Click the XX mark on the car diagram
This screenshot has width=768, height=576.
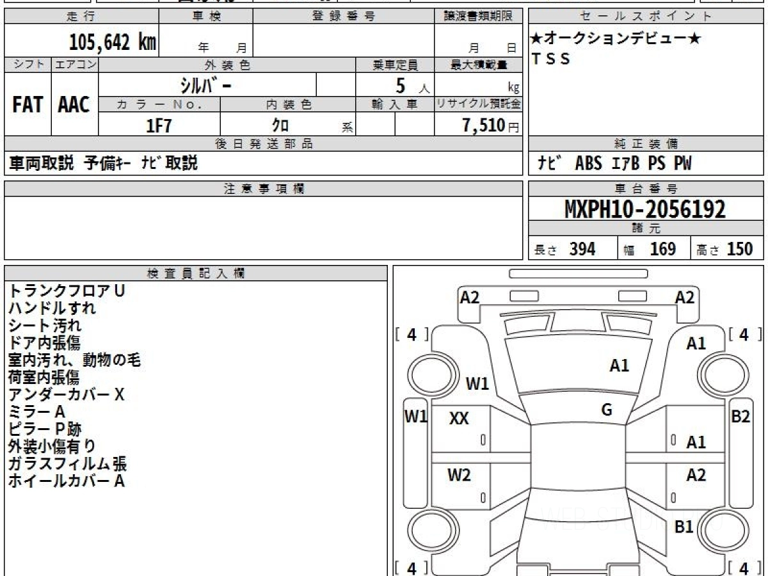[459, 419]
